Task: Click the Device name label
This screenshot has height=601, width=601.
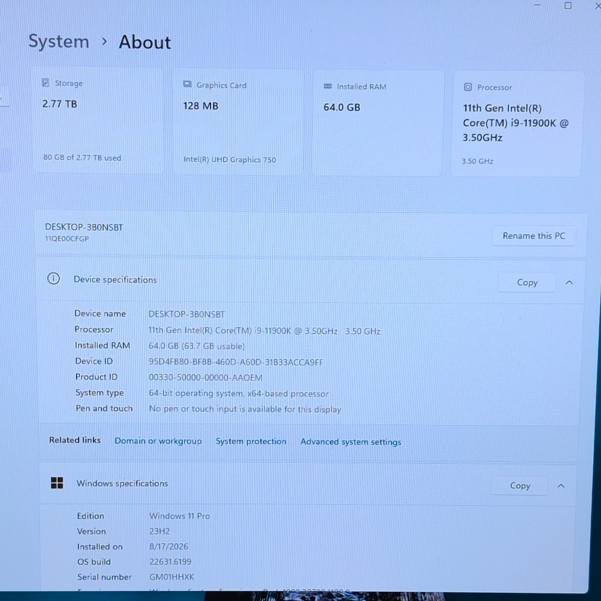Action: [100, 314]
